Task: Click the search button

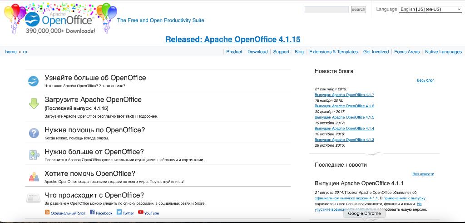Action: (358, 10)
